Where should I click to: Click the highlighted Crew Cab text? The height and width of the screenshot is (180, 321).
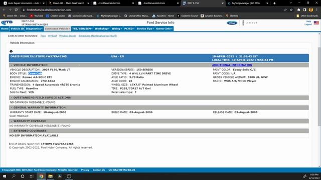click(35, 73)
